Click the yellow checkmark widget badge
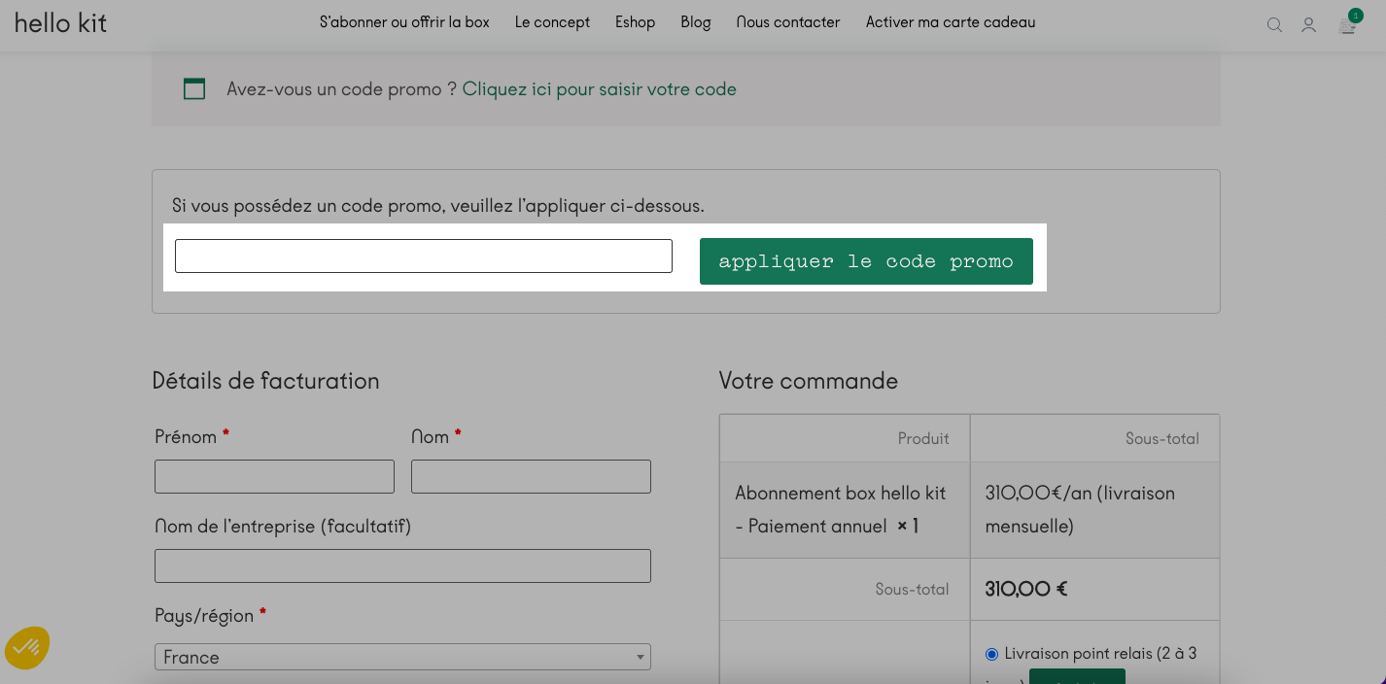The width and height of the screenshot is (1386, 684). 26,648
